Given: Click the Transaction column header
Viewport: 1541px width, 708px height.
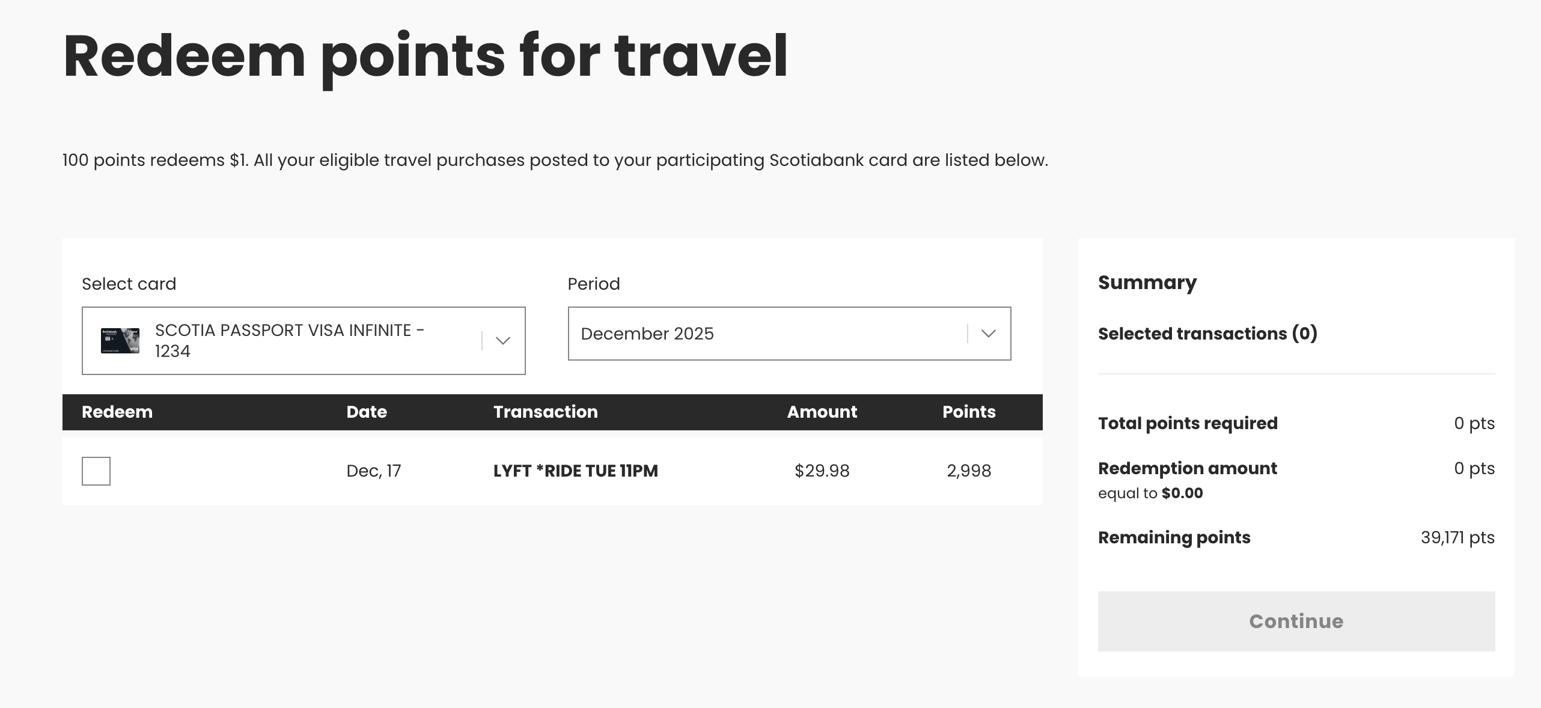Looking at the screenshot, I should pyautogui.click(x=545, y=412).
